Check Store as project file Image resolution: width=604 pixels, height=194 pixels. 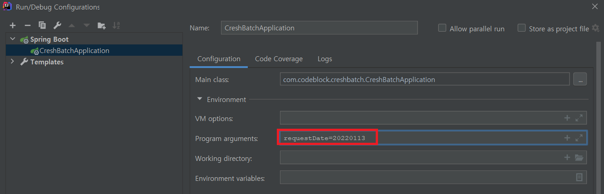pyautogui.click(x=521, y=28)
